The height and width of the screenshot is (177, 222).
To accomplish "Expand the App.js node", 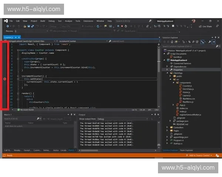I will click(x=173, y=105).
